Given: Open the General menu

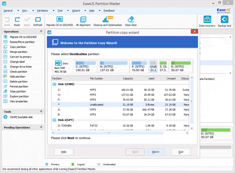Looking at the screenshot, I should pyautogui.click(x=8, y=11).
